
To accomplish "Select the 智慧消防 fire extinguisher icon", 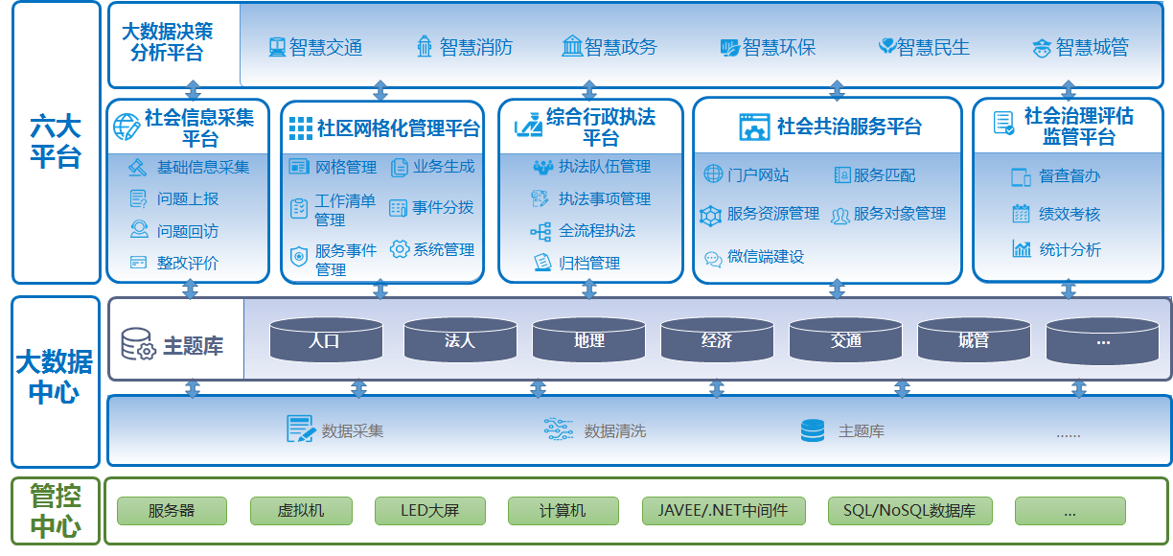I will pyautogui.click(x=425, y=46).
